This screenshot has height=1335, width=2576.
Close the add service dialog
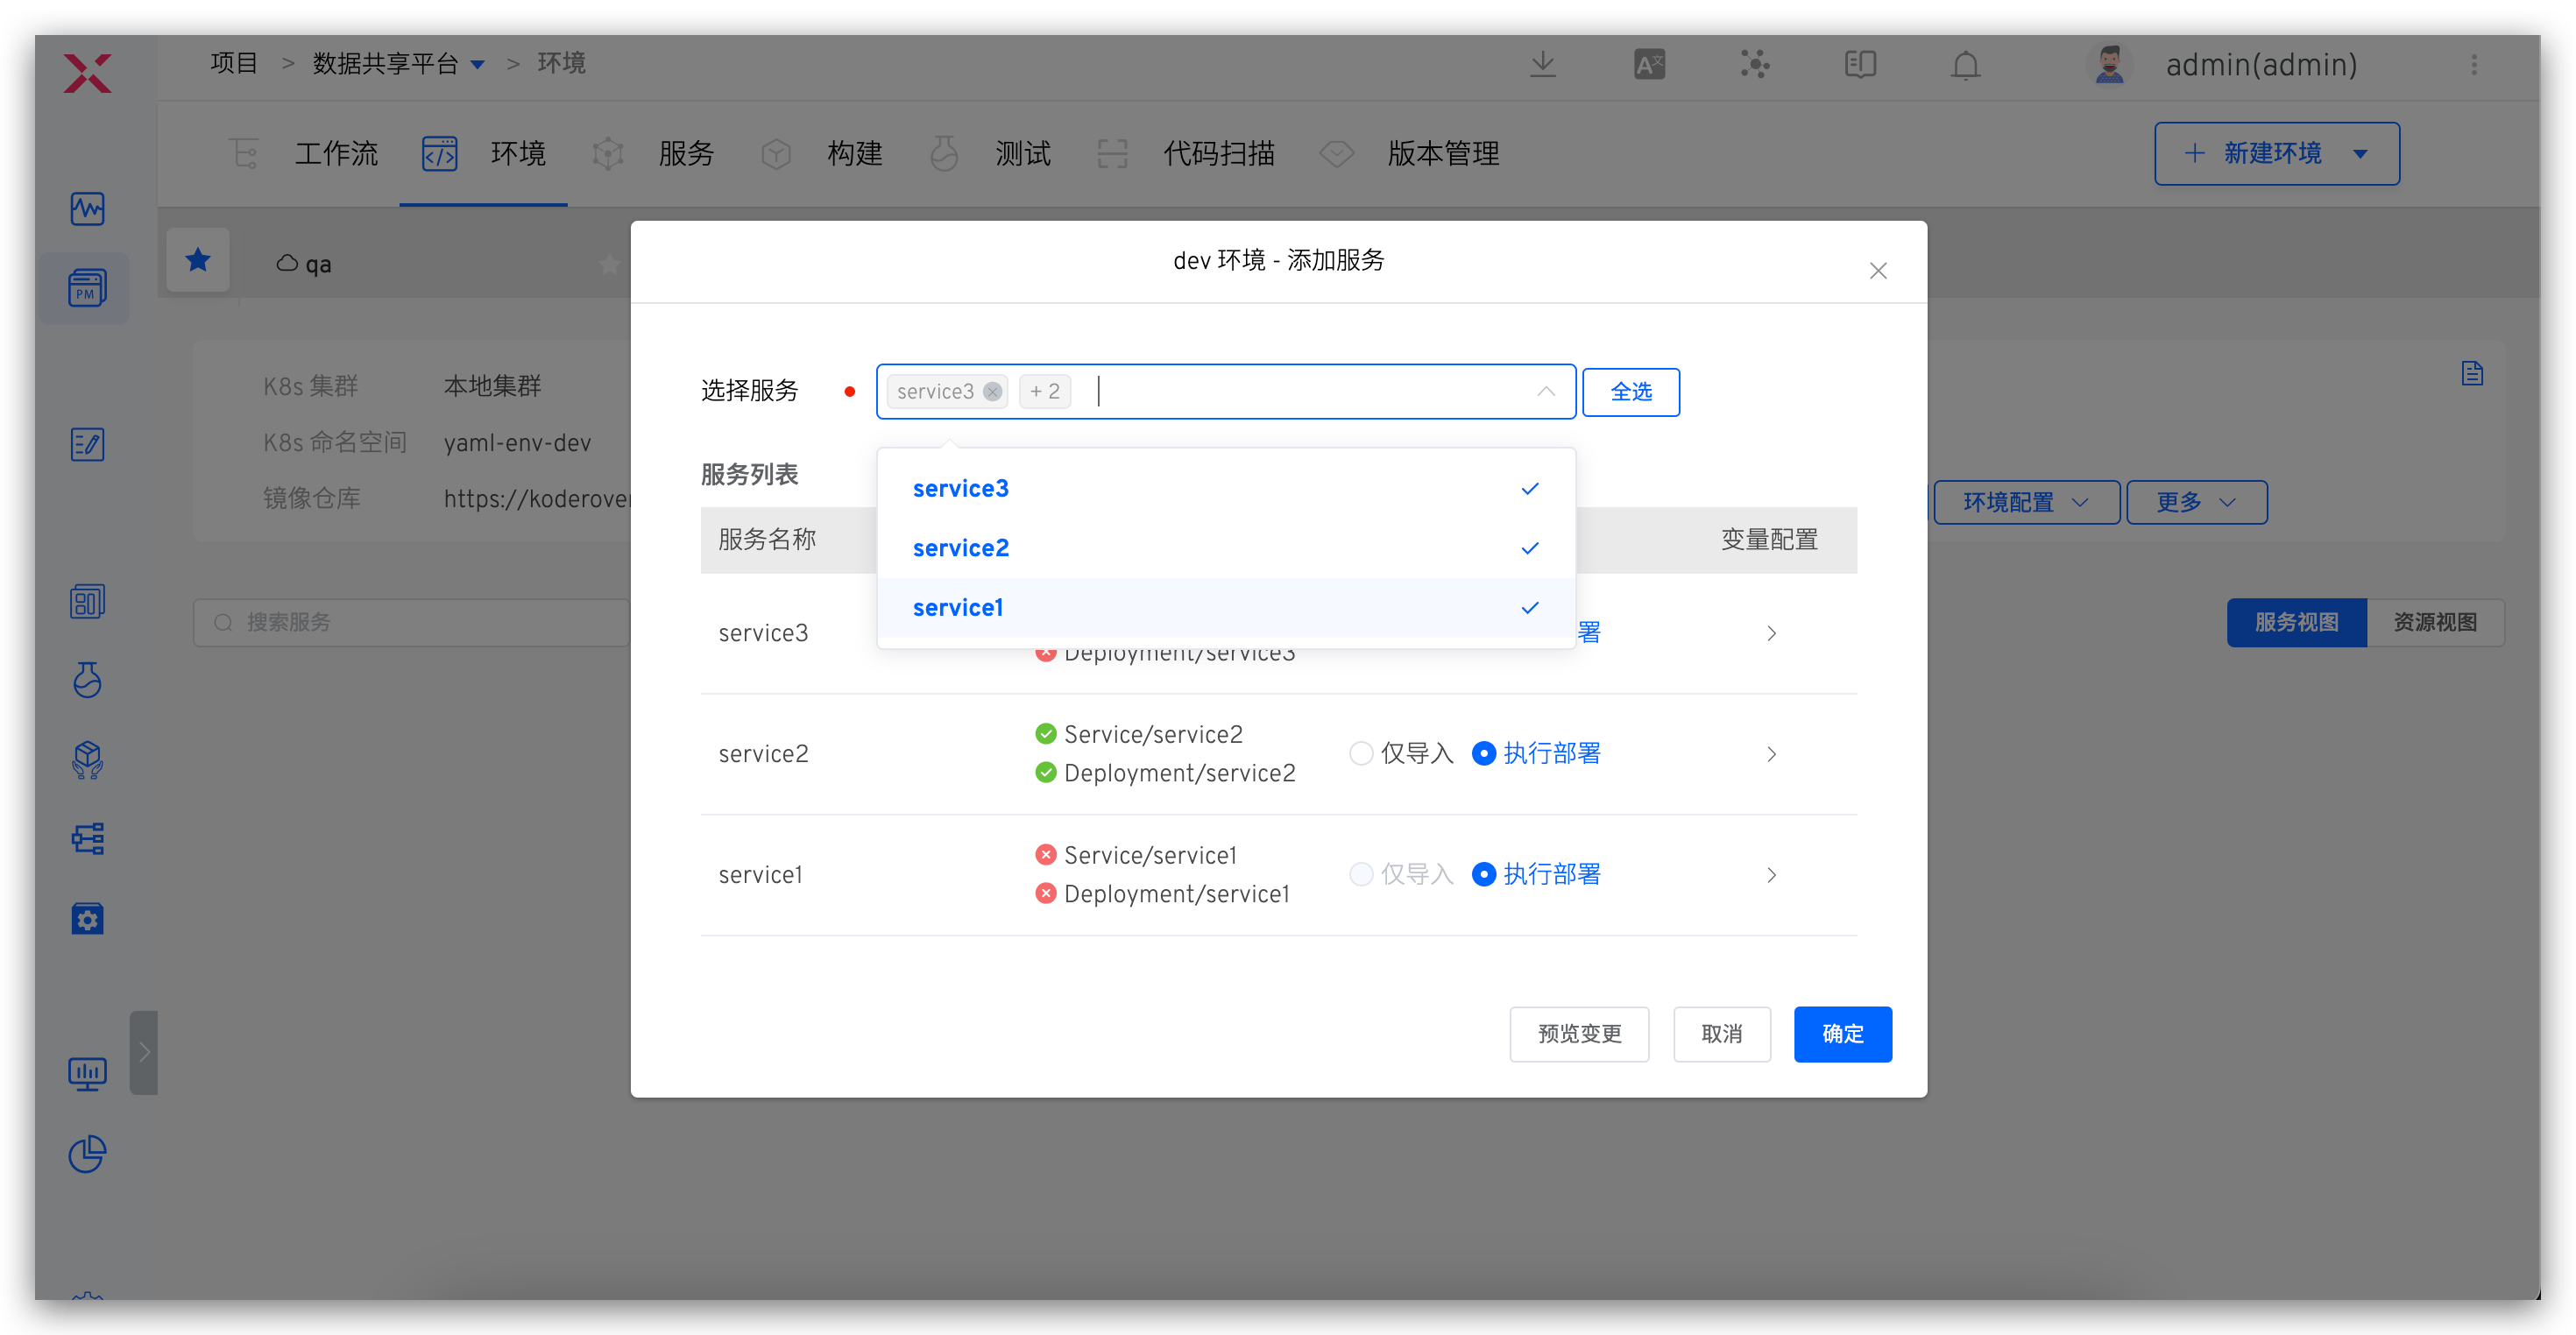tap(1878, 271)
